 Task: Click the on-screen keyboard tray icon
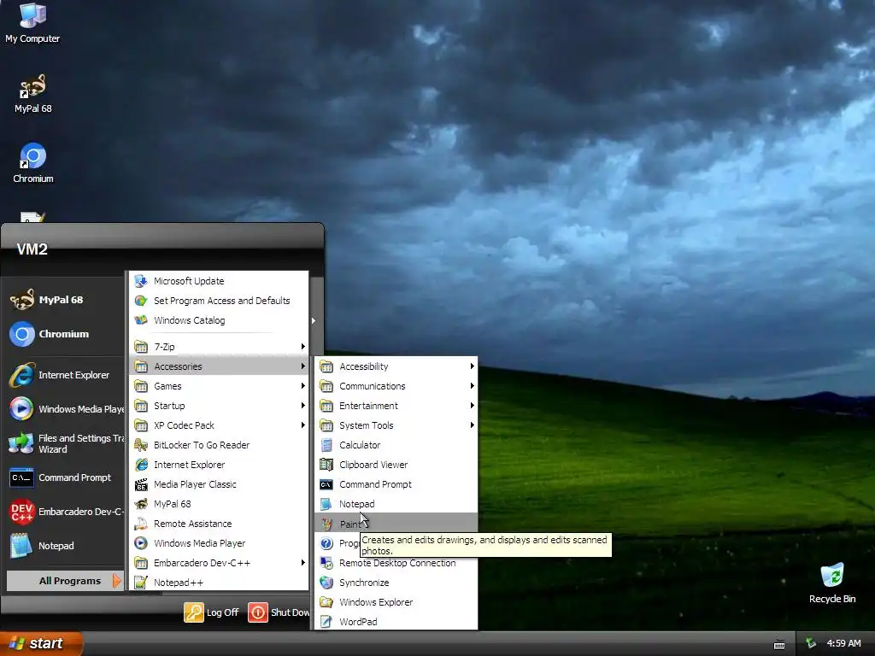click(779, 644)
